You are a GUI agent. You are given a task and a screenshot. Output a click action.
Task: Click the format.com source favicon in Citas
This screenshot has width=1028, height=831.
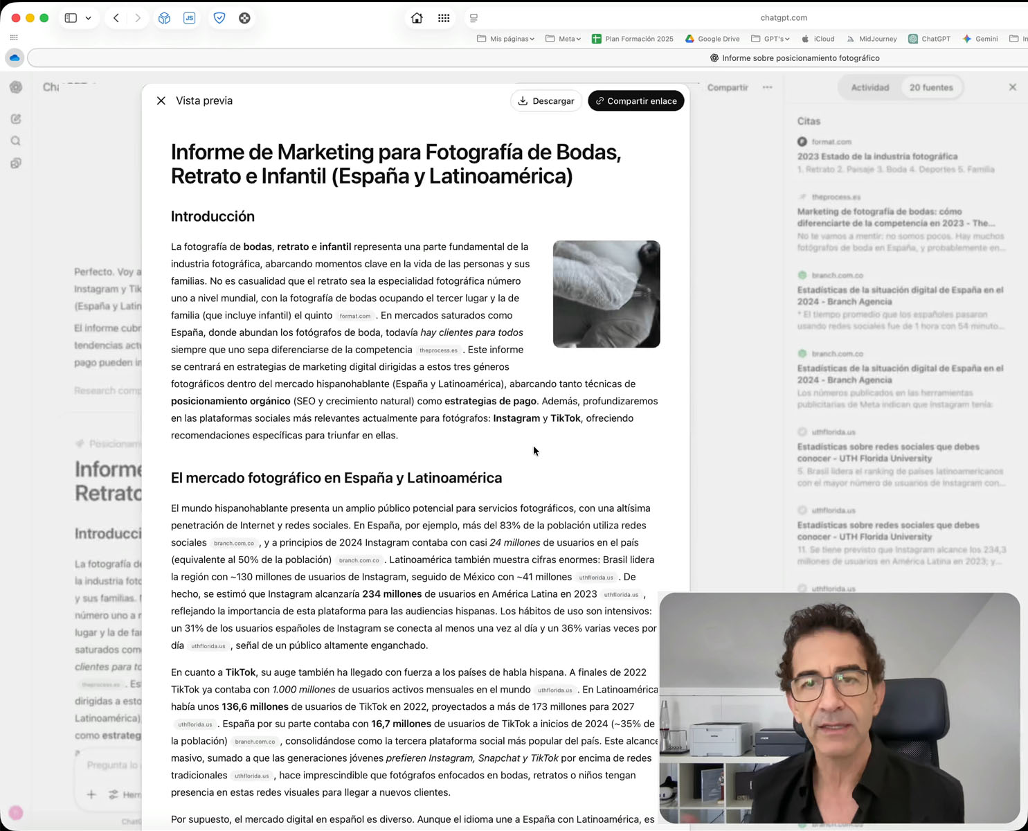click(x=802, y=141)
